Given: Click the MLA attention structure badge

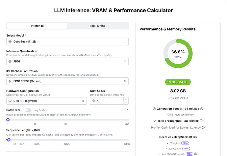Looking at the screenshot, I should [x=189, y=154].
